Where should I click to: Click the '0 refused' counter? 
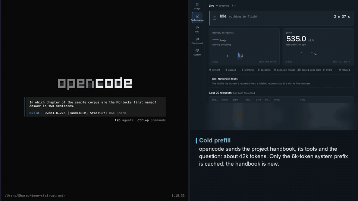pos(345,70)
